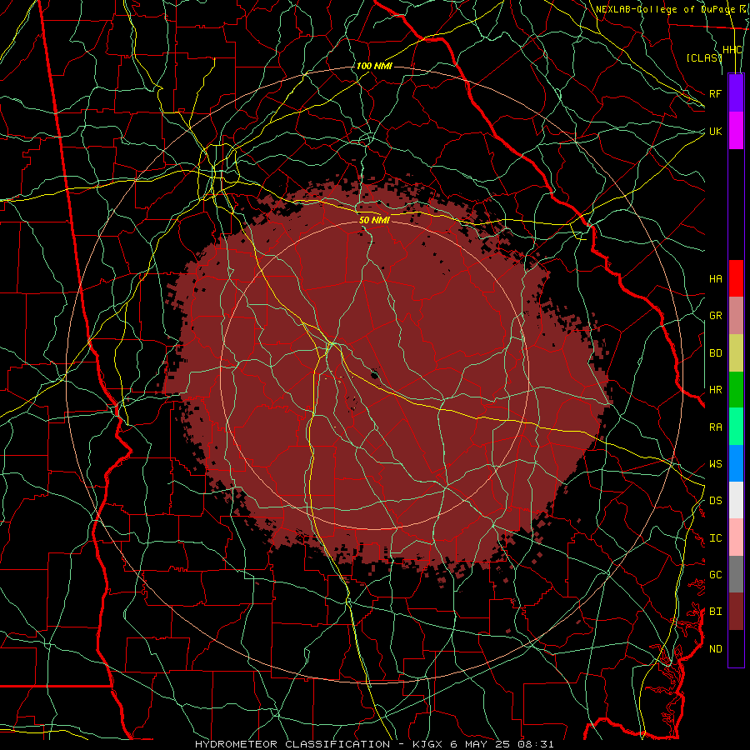Screen dimensions: 750x750
Task: Click the ND legend label
Action: coord(716,649)
